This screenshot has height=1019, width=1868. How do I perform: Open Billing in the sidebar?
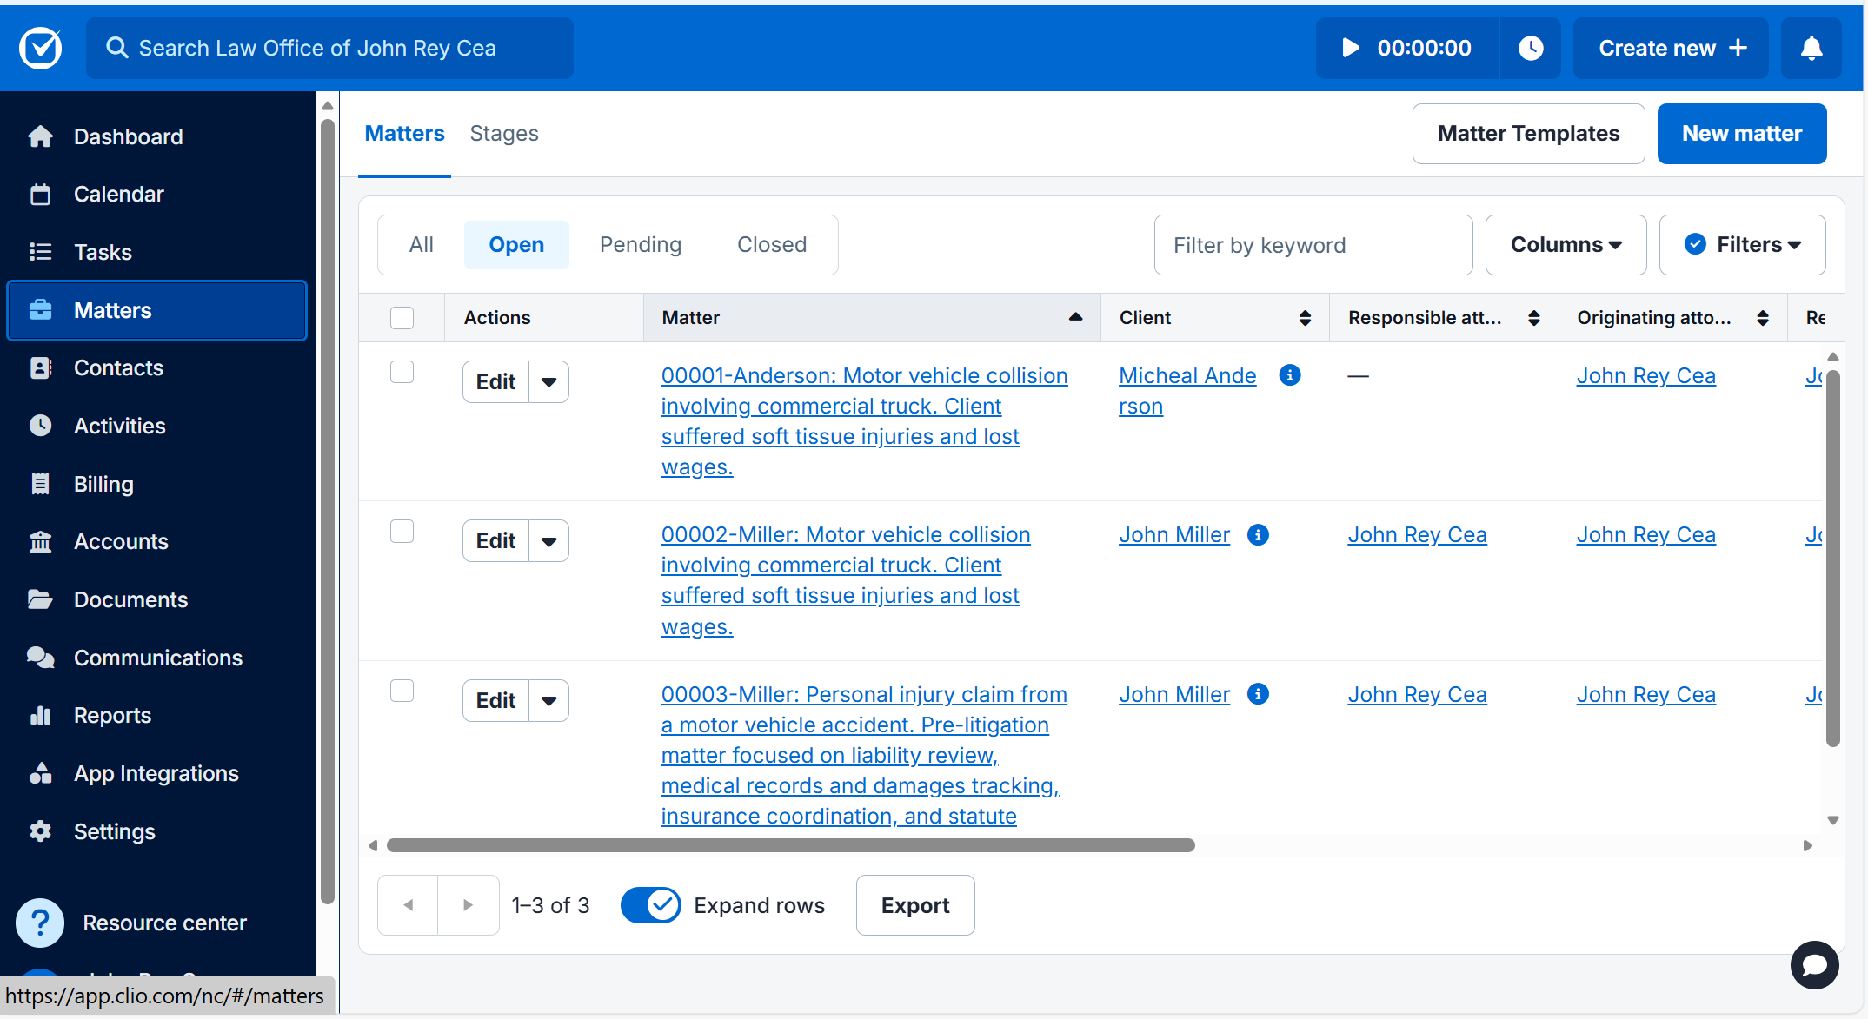103,484
